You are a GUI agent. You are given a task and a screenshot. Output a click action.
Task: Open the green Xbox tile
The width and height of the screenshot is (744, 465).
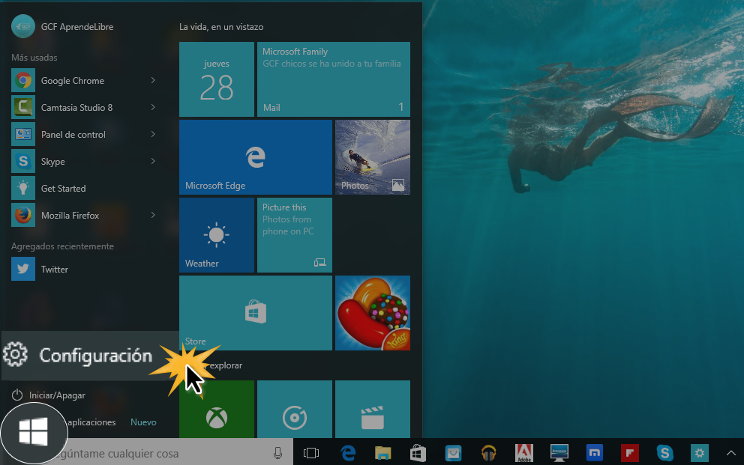point(217,409)
